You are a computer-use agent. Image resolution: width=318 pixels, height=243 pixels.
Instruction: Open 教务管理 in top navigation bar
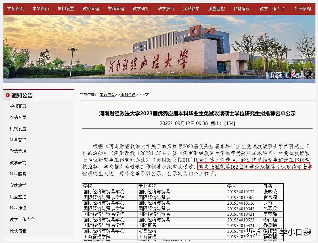[x=91, y=9]
